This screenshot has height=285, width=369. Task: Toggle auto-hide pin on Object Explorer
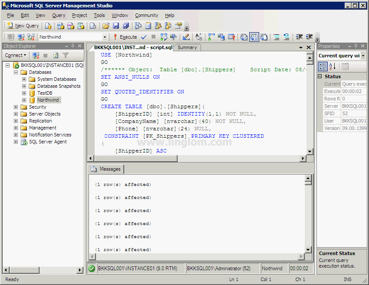click(x=73, y=46)
